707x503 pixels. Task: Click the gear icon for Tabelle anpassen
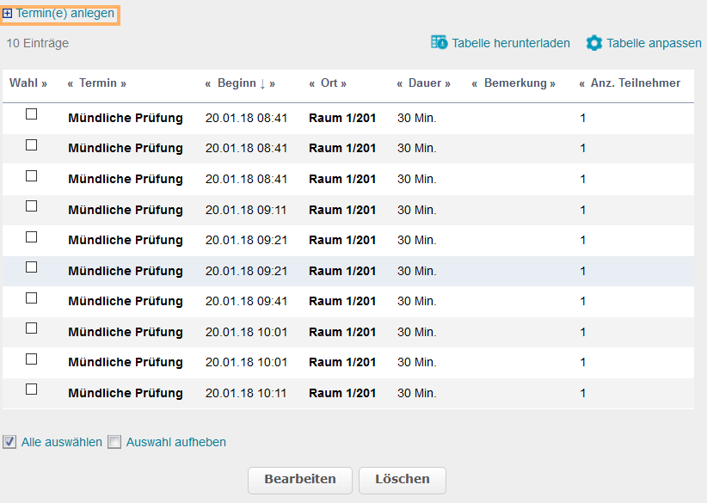(594, 42)
